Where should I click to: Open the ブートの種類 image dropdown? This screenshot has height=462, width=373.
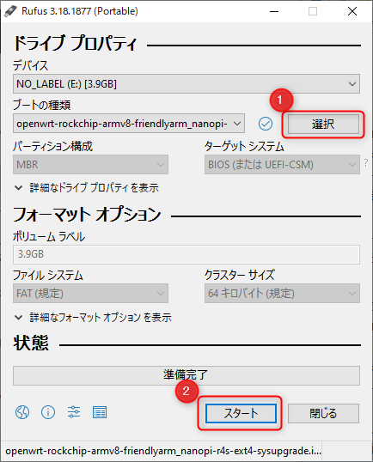pos(129,124)
